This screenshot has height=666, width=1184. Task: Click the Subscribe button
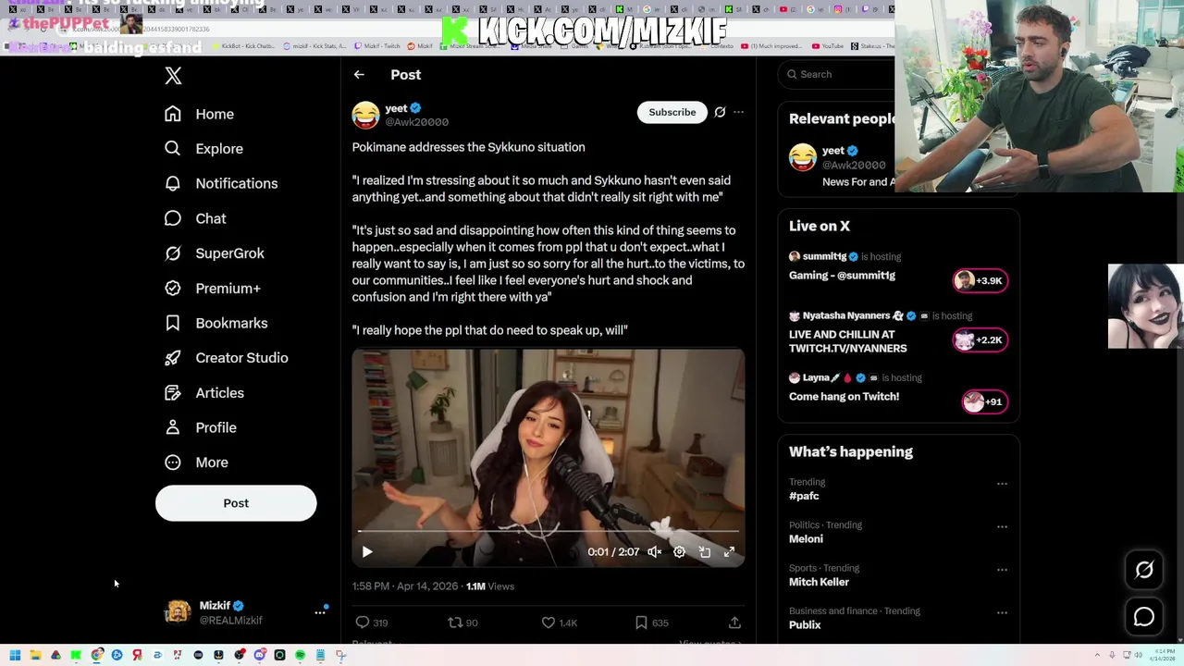(x=672, y=113)
